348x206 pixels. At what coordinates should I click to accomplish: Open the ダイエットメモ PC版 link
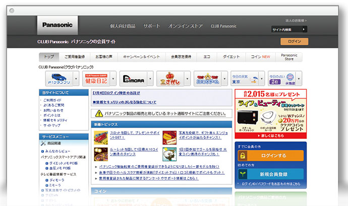64,163
